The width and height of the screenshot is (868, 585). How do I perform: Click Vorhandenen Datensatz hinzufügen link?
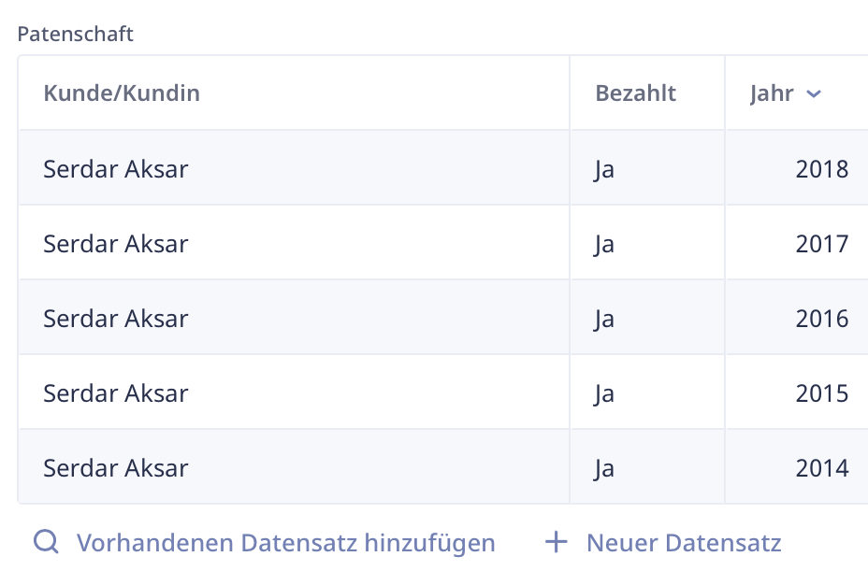285,542
